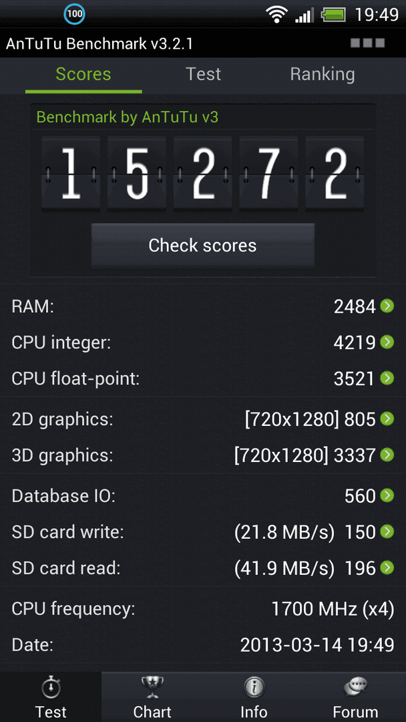Expand 2D graphics score arrow

coord(387,418)
